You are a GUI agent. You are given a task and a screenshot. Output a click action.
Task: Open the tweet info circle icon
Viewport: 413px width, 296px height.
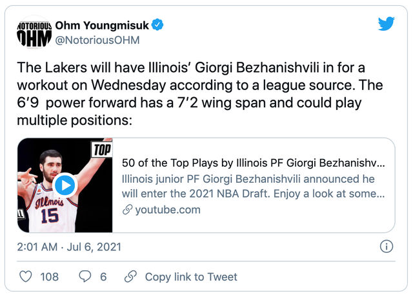tap(386, 246)
